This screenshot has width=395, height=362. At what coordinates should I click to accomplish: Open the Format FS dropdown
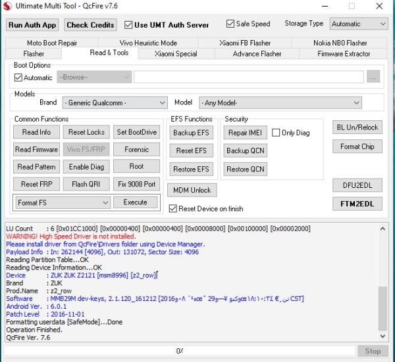[63, 202]
